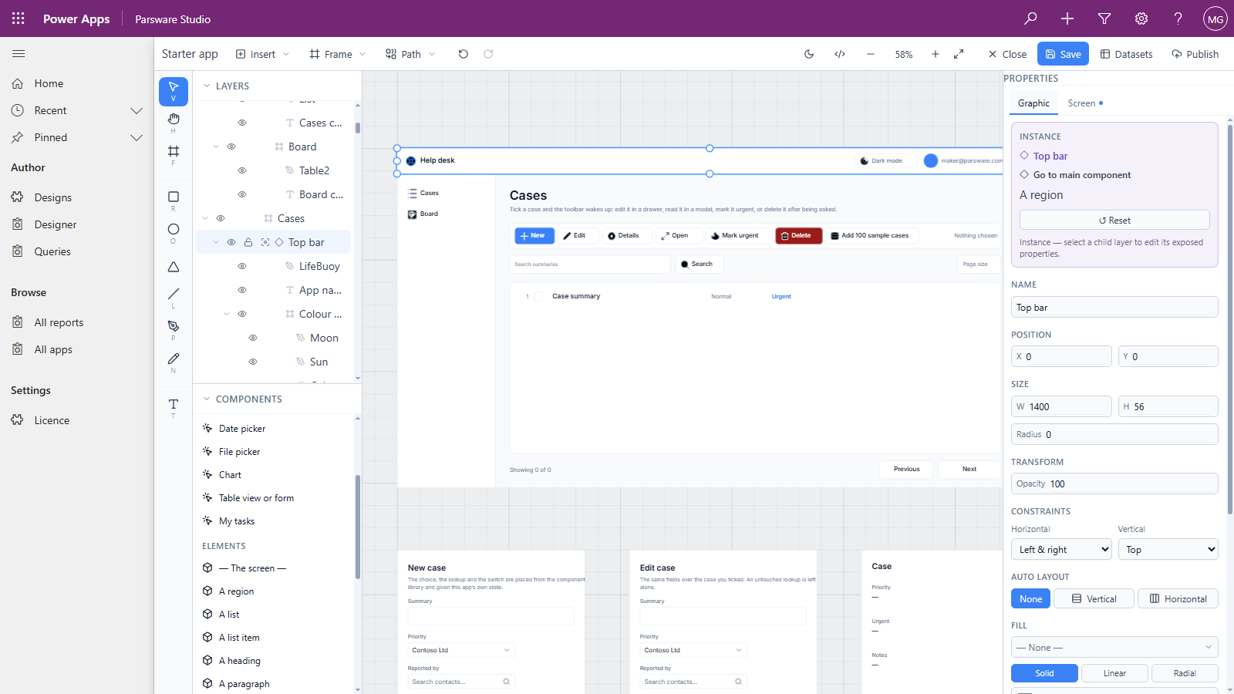Expand the Recent nav section
1234x694 pixels.
point(137,110)
